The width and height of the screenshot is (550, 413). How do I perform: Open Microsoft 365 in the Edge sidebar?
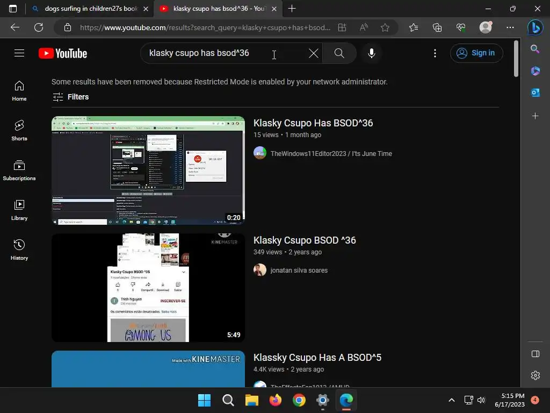(x=535, y=70)
